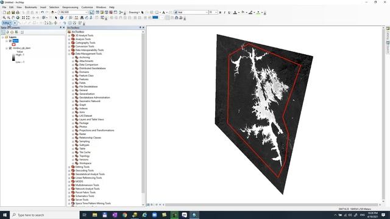Toggle visibility of the selected polygon layer
The height and width of the screenshot is (219, 390).
coord(10,41)
